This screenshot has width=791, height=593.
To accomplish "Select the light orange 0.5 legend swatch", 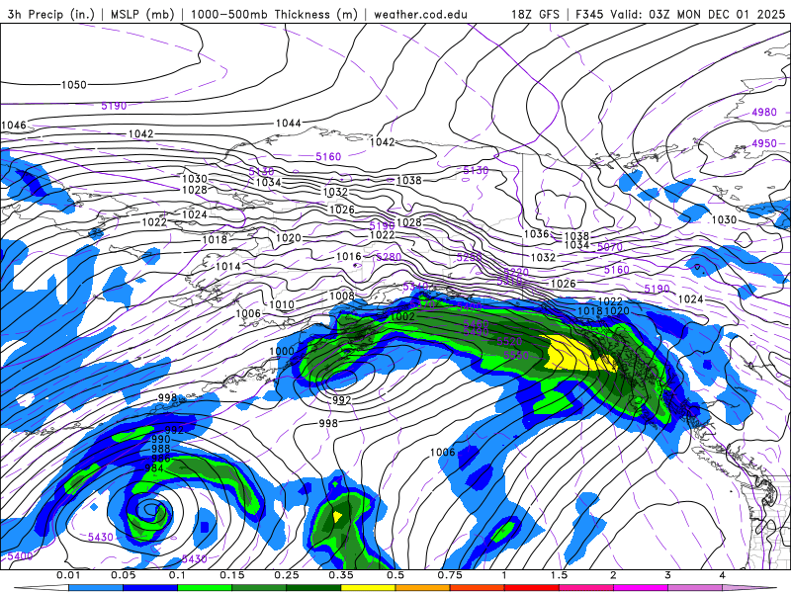I will (x=423, y=588).
